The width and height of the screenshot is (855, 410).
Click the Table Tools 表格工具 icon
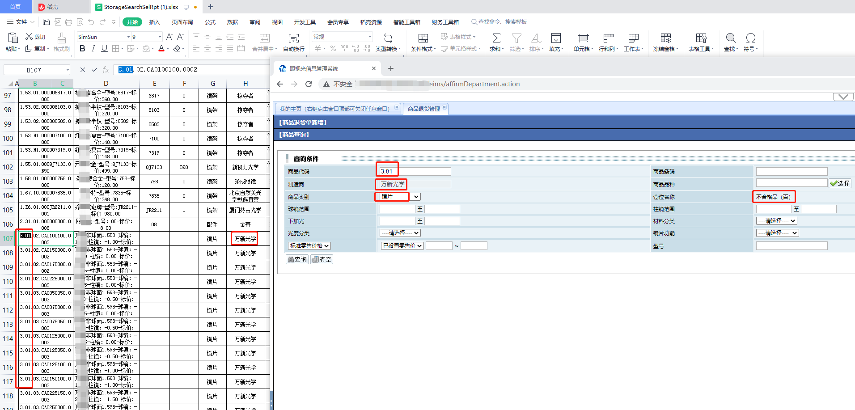701,38
